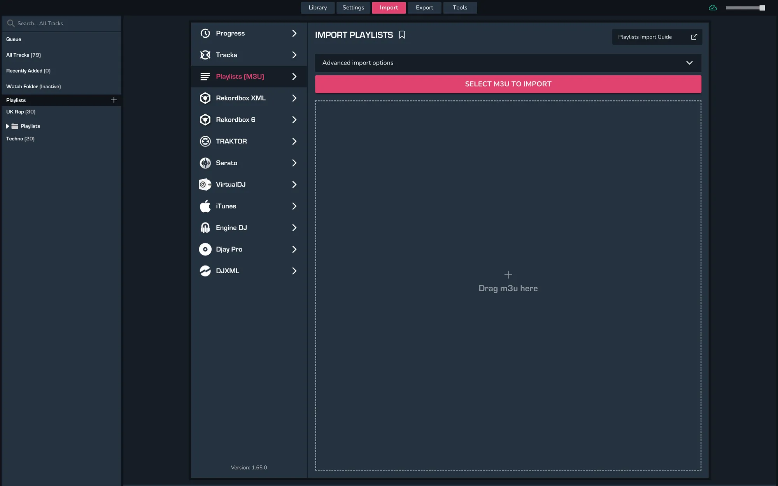Select the Serato import icon
This screenshot has height=486, width=778.
point(205,163)
